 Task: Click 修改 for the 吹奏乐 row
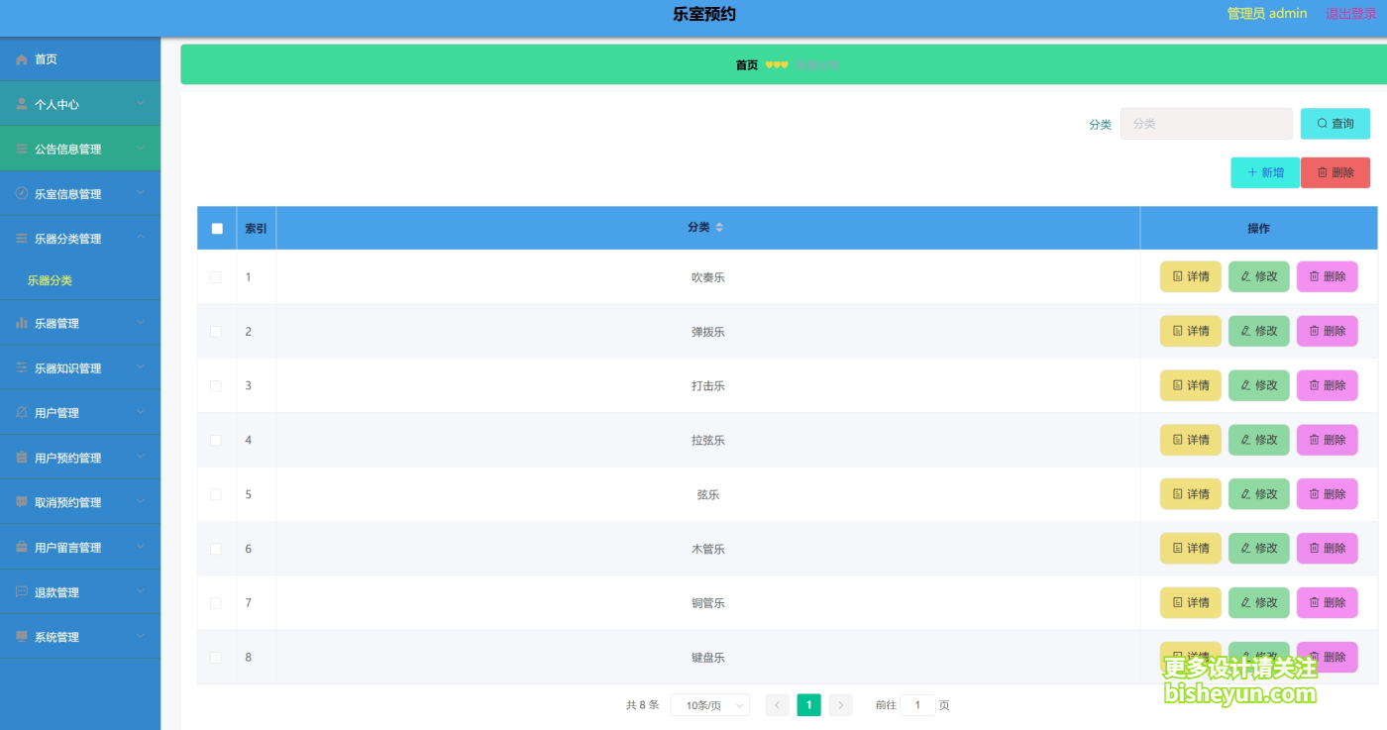coord(1259,276)
